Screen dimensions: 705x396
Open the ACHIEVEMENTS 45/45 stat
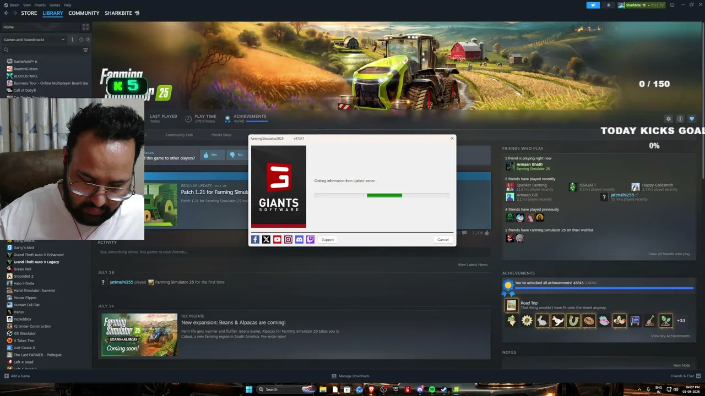point(246,118)
